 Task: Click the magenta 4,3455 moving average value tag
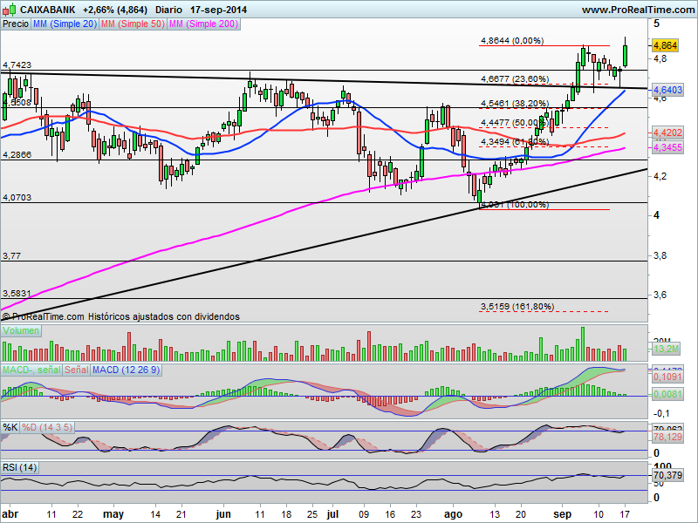pos(667,147)
